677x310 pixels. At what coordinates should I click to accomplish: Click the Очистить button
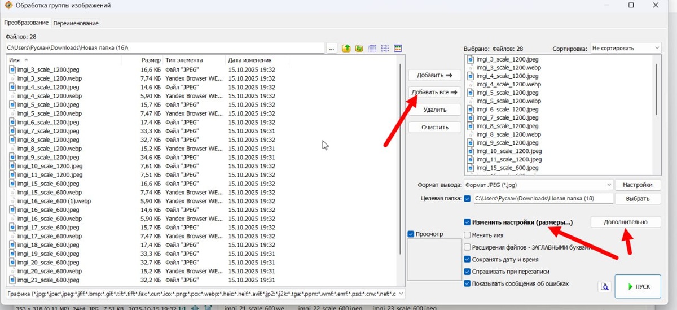click(434, 127)
